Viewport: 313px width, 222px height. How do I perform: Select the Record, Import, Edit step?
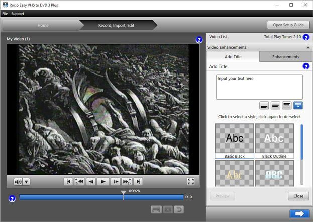[116, 25]
